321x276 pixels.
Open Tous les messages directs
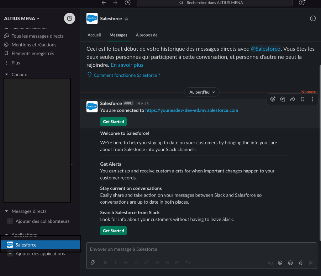click(x=37, y=36)
